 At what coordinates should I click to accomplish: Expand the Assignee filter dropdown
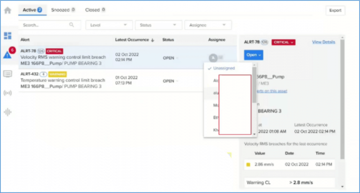(208, 25)
